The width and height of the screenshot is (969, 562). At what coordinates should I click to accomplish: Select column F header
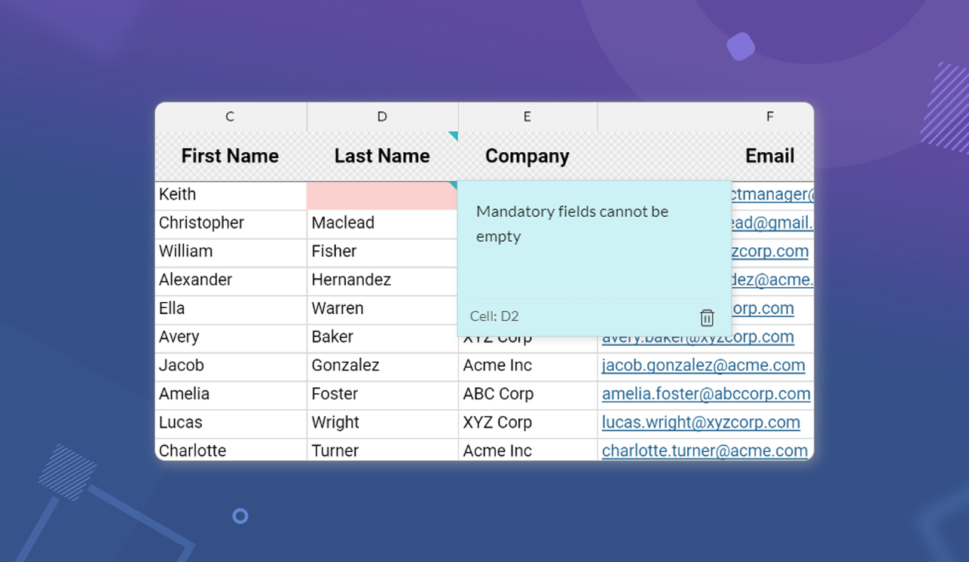[706, 117]
